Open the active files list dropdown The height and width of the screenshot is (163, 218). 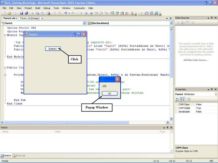[167, 18]
